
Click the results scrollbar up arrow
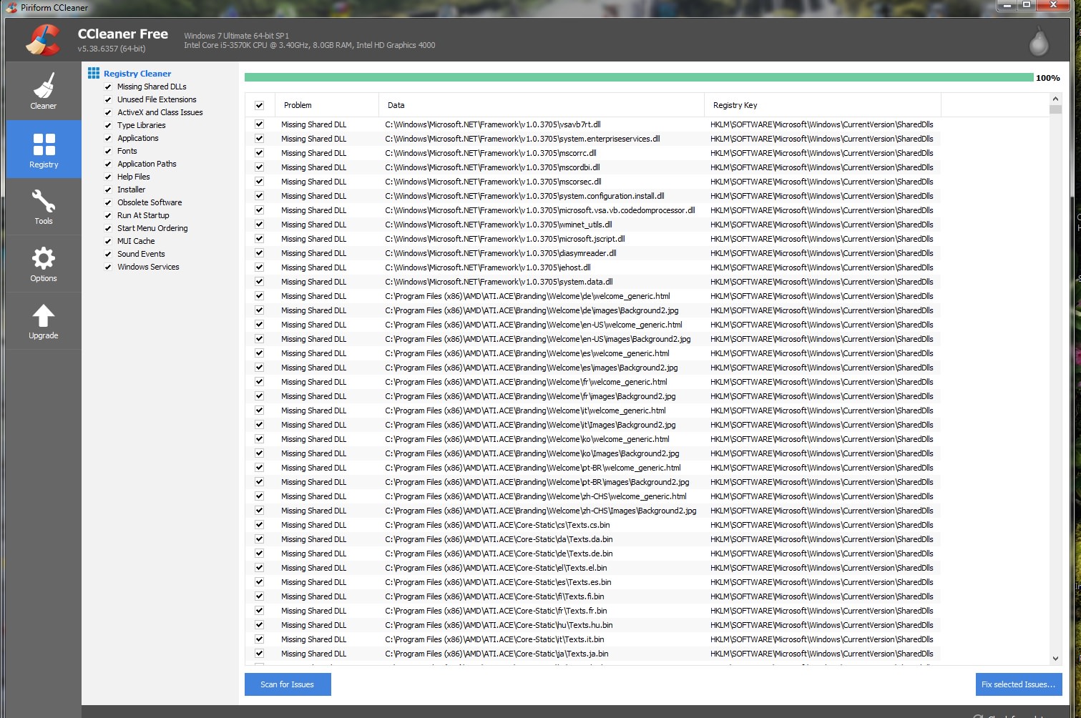(x=1055, y=99)
